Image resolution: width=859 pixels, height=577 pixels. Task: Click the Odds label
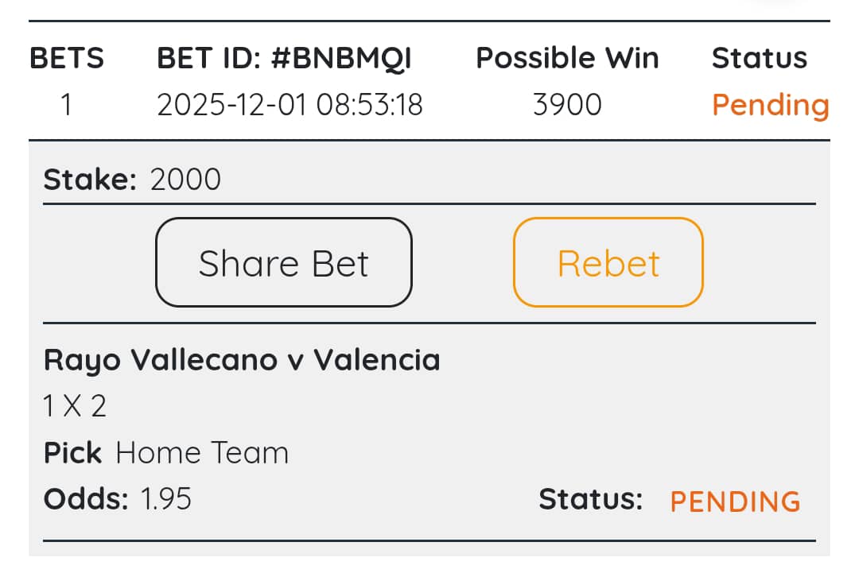86,499
